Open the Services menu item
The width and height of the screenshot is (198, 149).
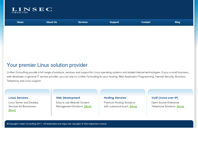[x=83, y=22]
